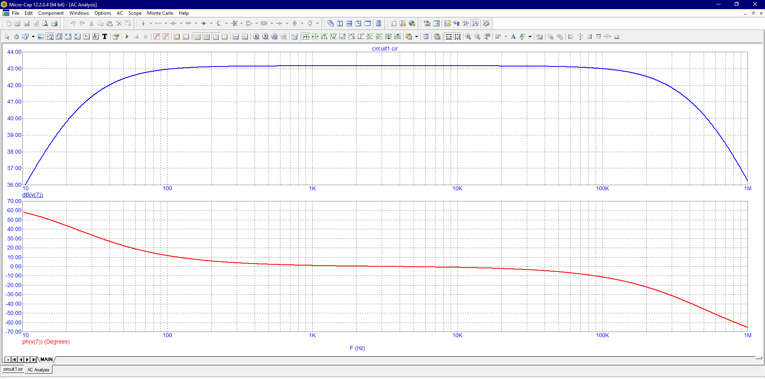
Task: Click the New file icon
Action: pyautogui.click(x=8, y=23)
